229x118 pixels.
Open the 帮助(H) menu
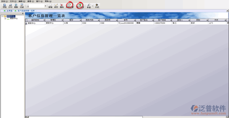coord(48,1)
